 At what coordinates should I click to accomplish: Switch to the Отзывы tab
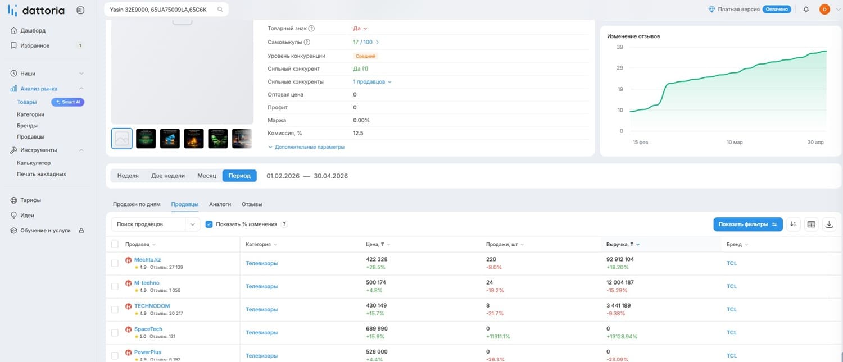252,204
